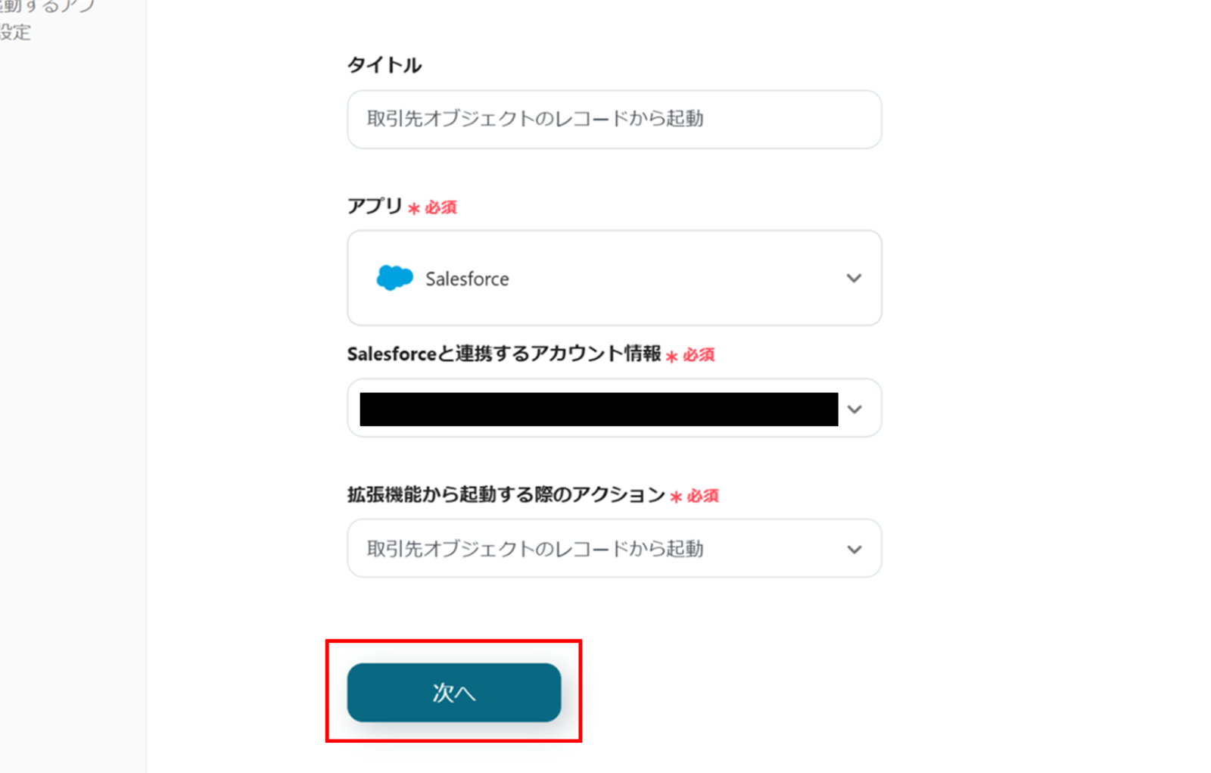The width and height of the screenshot is (1211, 773).
Task: Click the red asterisk beside アクション label
Action: [x=676, y=497]
